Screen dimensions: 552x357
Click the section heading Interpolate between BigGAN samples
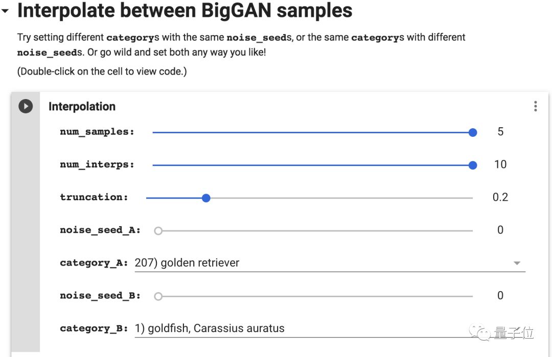[185, 11]
